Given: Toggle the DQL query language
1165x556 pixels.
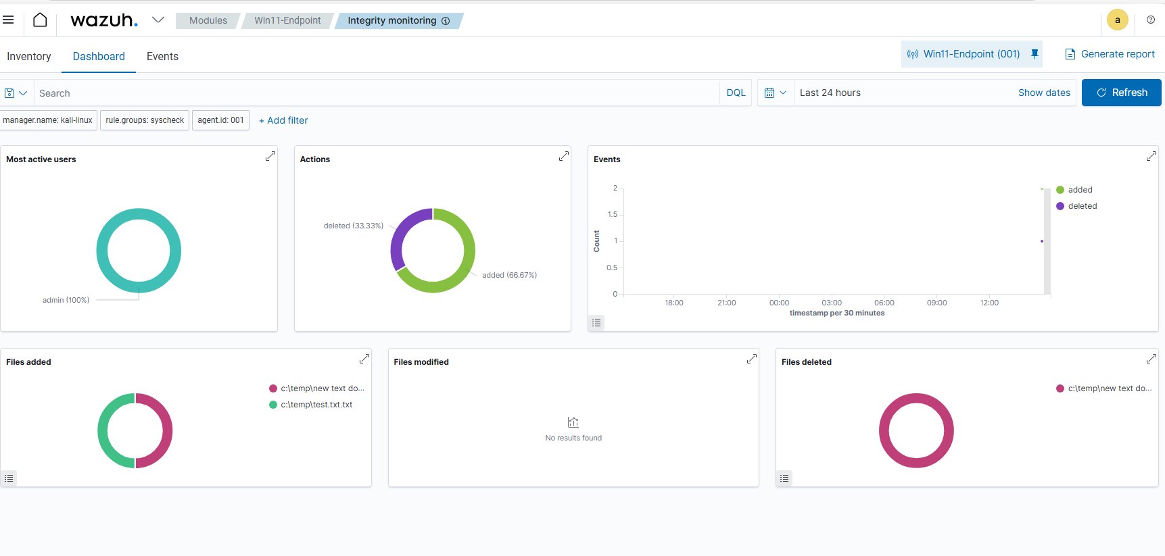Looking at the screenshot, I should pos(736,93).
